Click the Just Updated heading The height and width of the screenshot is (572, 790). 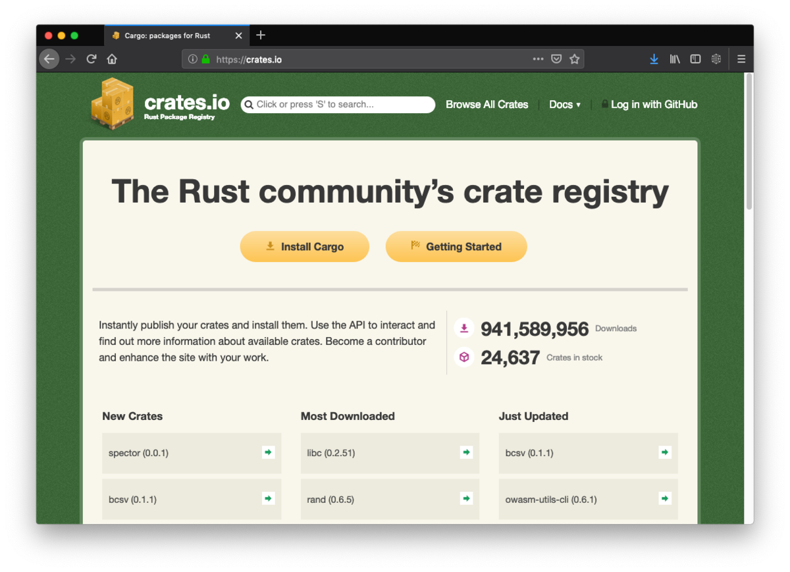coord(533,416)
